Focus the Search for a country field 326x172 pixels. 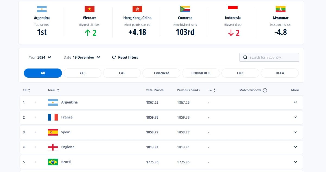pyautogui.click(x=269, y=57)
